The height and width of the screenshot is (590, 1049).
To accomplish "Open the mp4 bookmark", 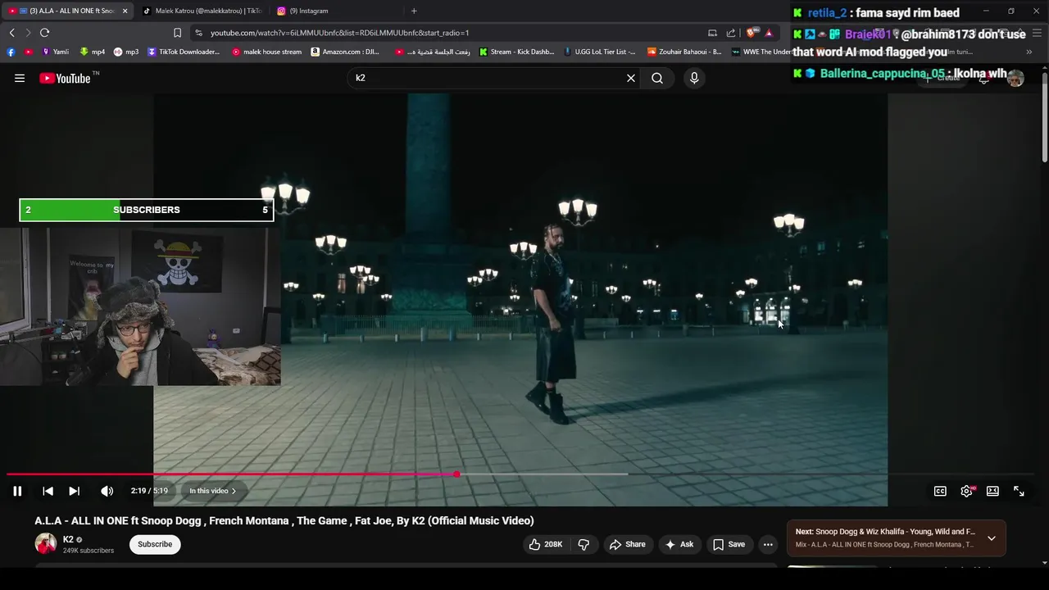I will tap(92, 52).
